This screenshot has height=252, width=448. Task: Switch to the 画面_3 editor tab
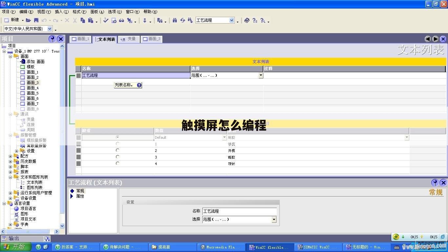pyautogui.click(x=152, y=39)
